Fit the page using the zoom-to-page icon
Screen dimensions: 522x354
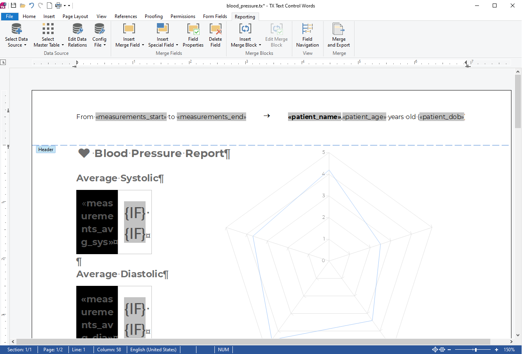point(435,350)
